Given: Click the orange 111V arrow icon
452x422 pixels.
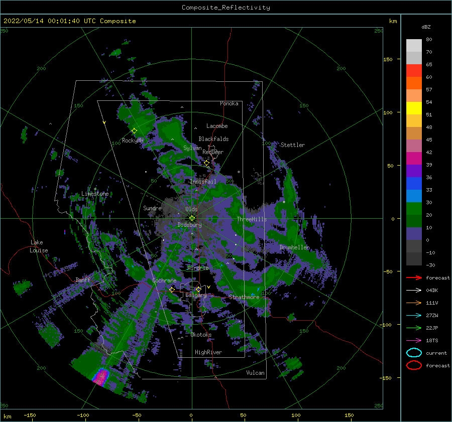Looking at the screenshot, I should pos(414,303).
